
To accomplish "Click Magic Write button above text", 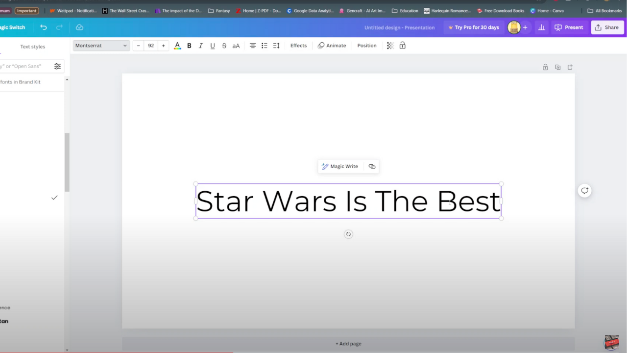I will pos(340,166).
